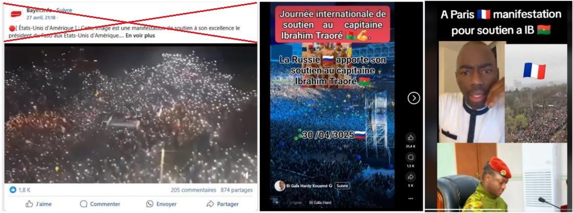Click the audio icon at reel bottom-left
The width and height of the screenshot is (573, 213).
277,202
